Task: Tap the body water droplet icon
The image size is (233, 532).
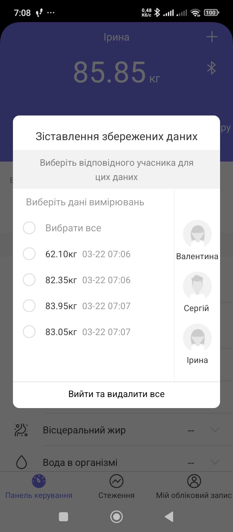Action: (x=21, y=462)
